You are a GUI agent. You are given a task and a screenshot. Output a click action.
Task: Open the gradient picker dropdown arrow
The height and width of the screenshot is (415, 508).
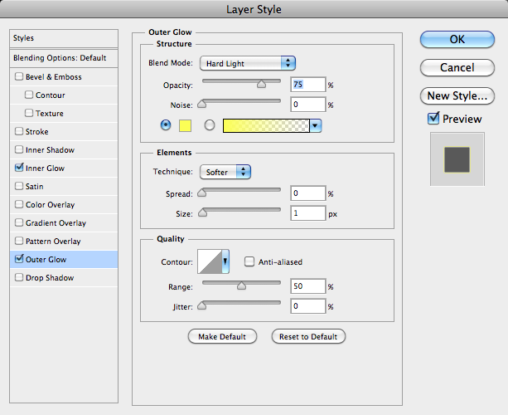click(315, 125)
